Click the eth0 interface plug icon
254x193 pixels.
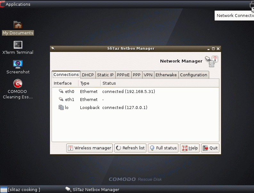point(61,91)
